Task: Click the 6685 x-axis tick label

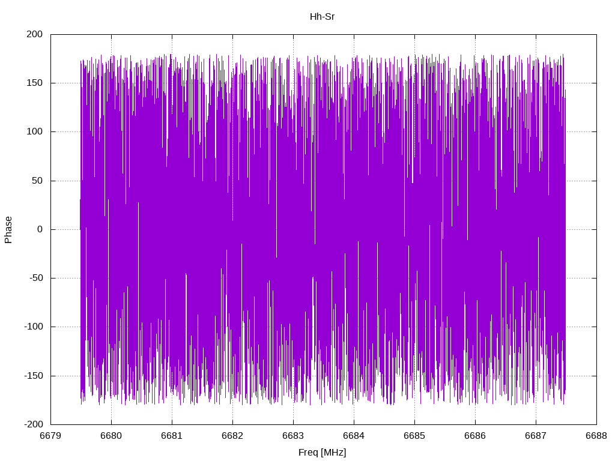Action: 414,436
